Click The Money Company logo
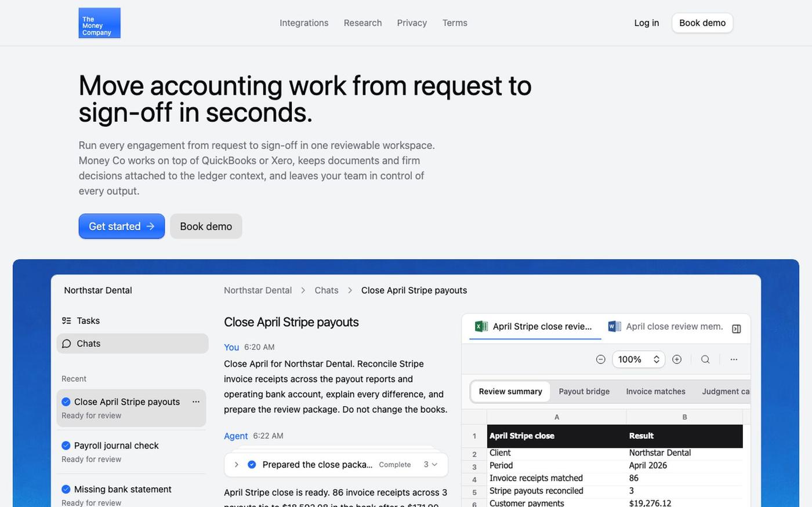The image size is (812, 507). [x=99, y=23]
